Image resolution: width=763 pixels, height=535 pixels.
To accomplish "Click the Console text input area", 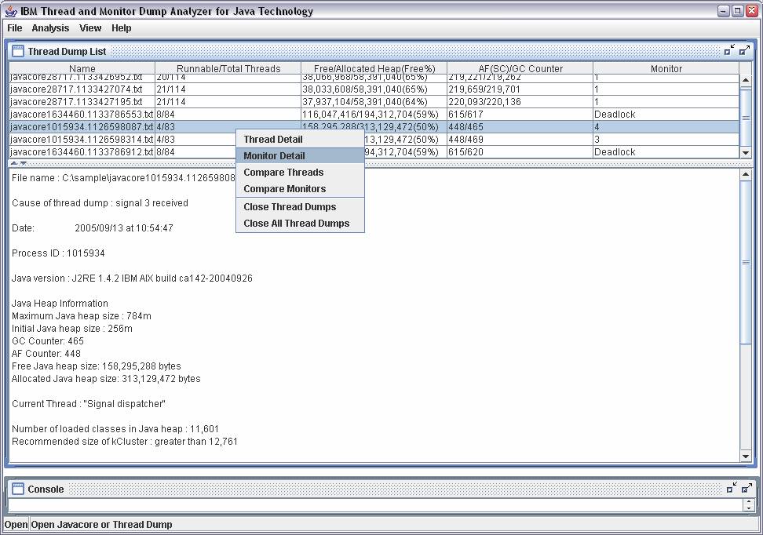I will [x=376, y=505].
